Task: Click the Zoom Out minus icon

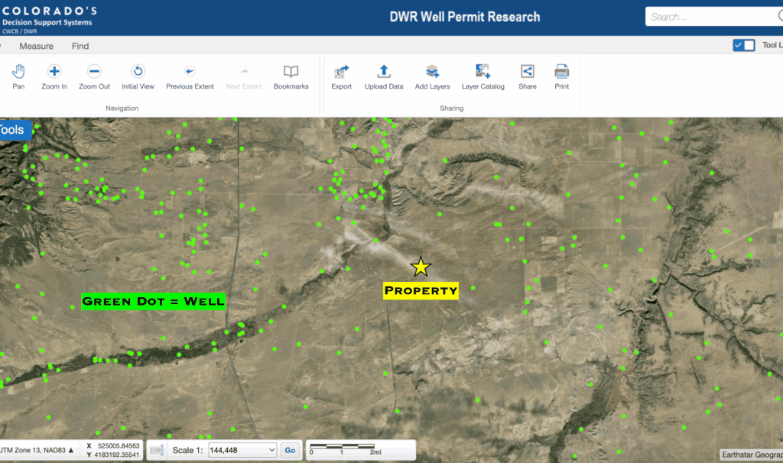Action: [94, 72]
